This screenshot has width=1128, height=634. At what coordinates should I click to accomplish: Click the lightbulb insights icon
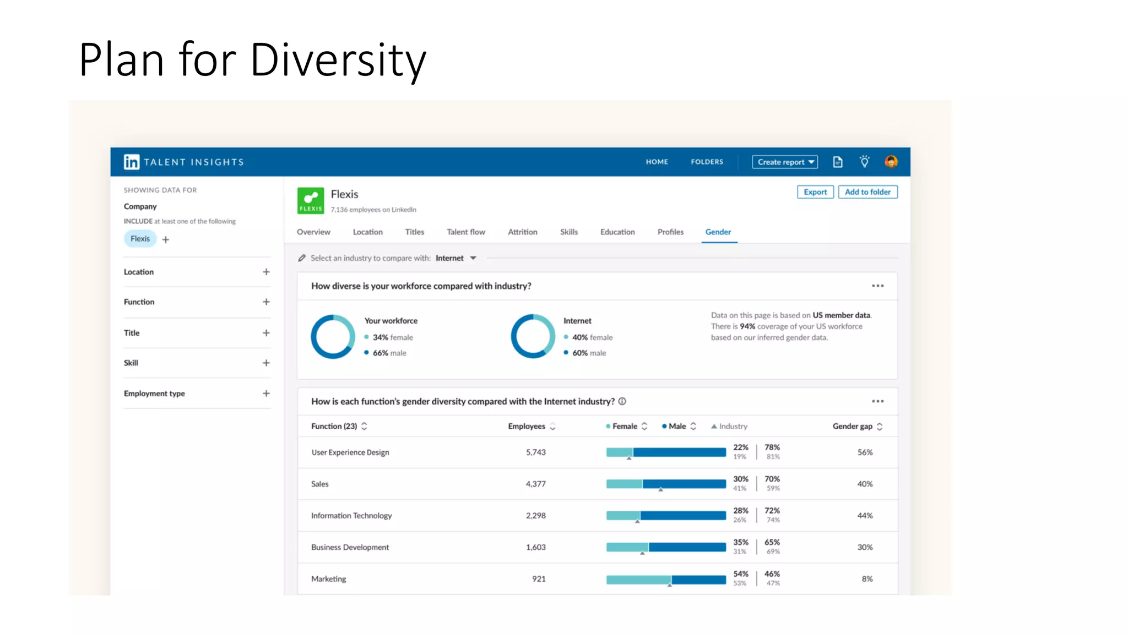click(864, 162)
